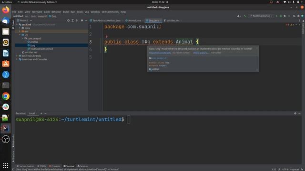Open the SBT Commands menu

pyautogui.click(x=110, y=12)
